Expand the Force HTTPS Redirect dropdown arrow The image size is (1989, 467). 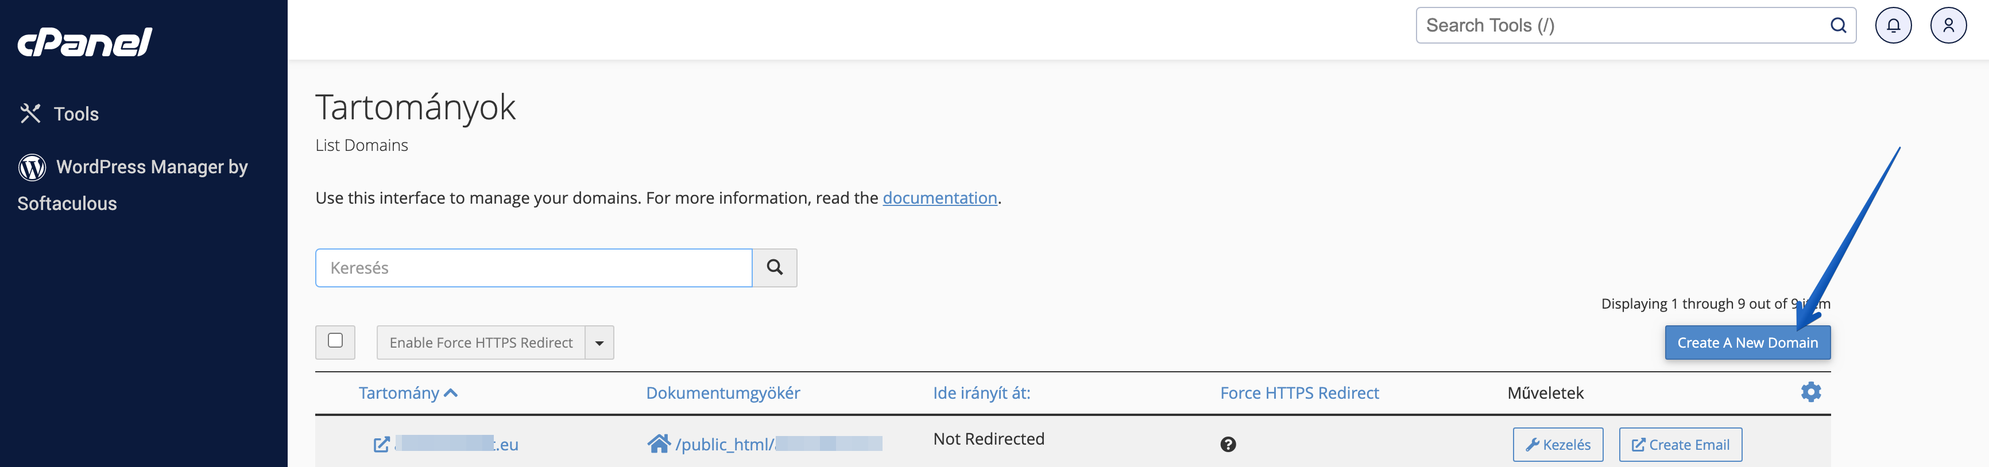click(599, 343)
